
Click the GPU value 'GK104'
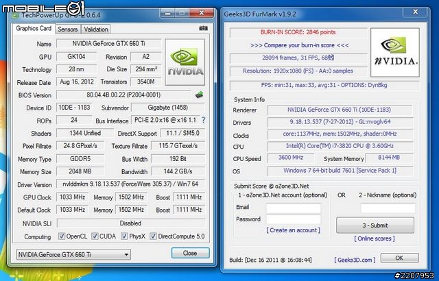76,56
